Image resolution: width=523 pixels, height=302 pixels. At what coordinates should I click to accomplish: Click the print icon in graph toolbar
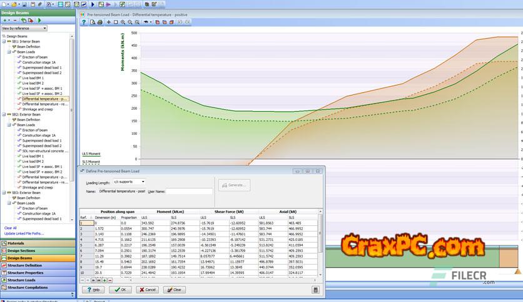(x=99, y=22)
